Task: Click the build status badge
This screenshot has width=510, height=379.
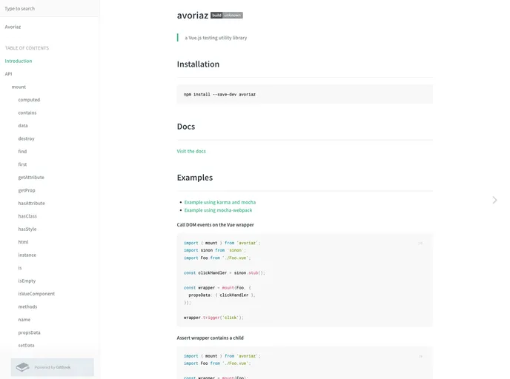Action: [226, 15]
